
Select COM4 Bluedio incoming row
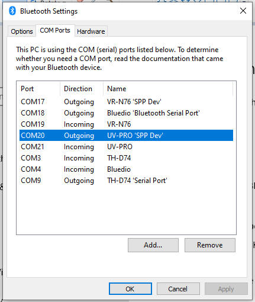click(126, 169)
